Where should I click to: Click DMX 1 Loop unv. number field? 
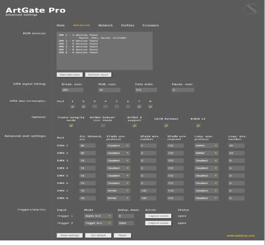pyautogui.click(x=236, y=145)
